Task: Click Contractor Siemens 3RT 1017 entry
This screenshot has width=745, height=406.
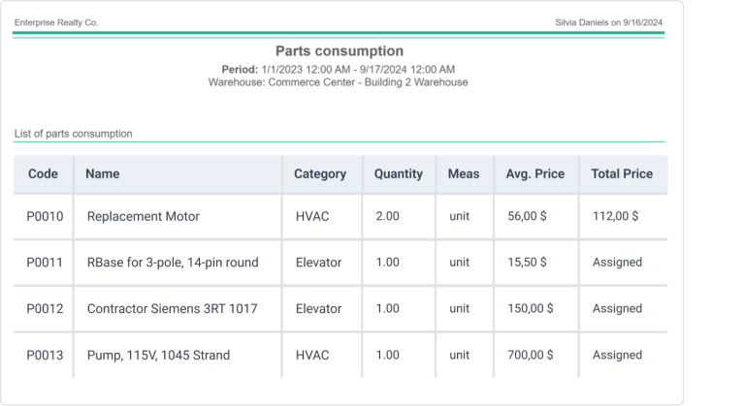Action: coord(172,309)
